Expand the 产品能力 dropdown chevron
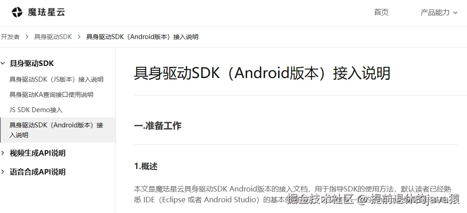This screenshot has width=467, height=213. (455, 13)
